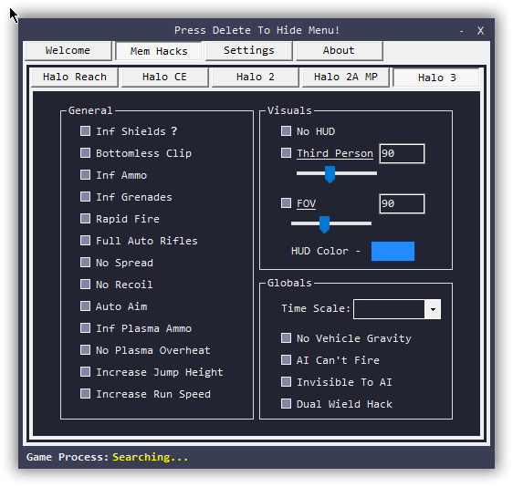Enable Rapid Fire
513x487 pixels.
(86, 219)
